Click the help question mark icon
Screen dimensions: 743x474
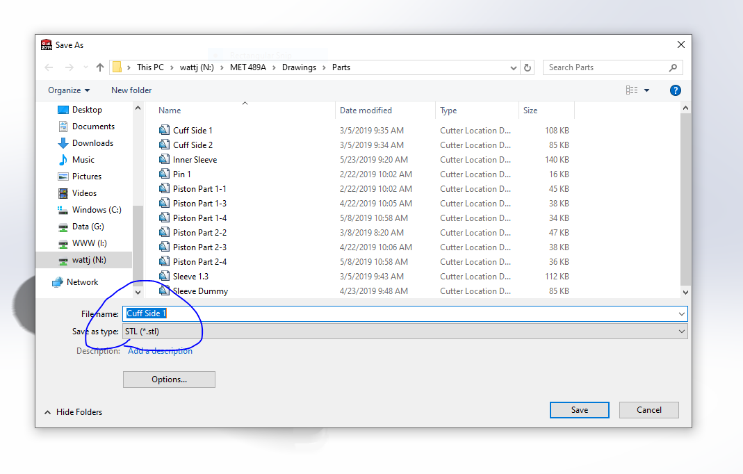676,90
